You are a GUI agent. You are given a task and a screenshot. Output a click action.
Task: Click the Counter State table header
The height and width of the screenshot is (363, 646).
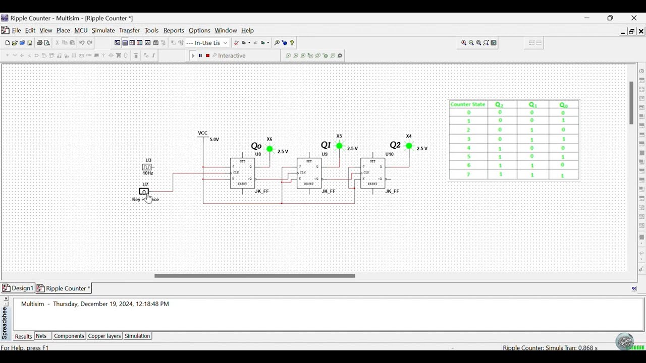click(x=468, y=104)
